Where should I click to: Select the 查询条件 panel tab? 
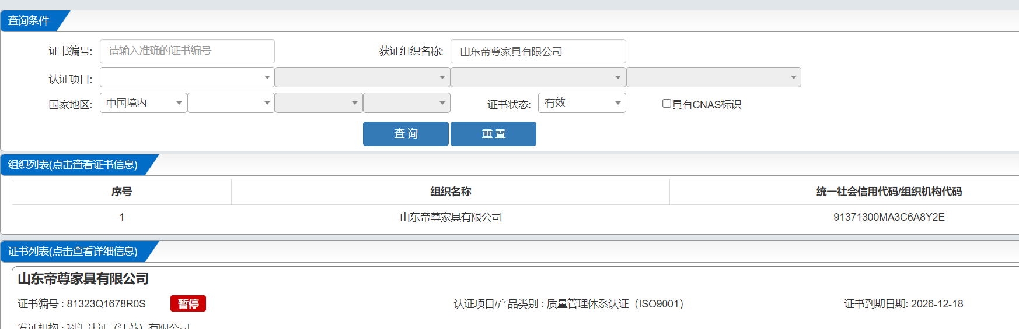click(x=29, y=21)
